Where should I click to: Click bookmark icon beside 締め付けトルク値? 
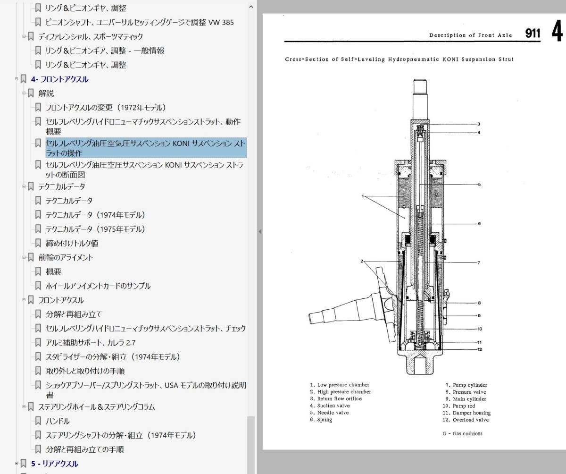38,244
